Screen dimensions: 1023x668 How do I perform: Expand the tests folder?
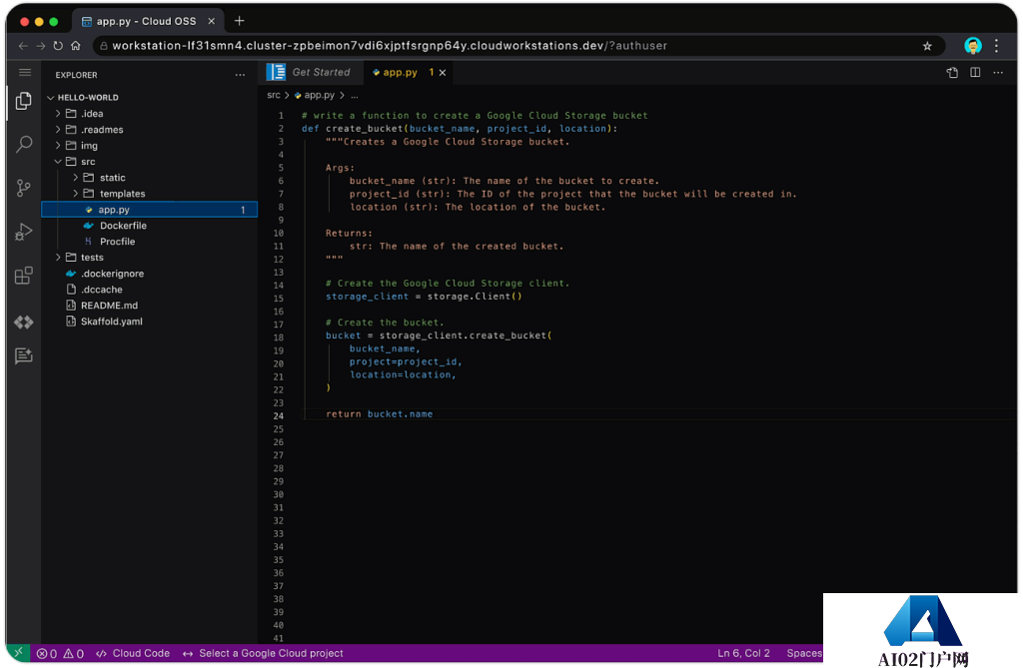coord(92,258)
